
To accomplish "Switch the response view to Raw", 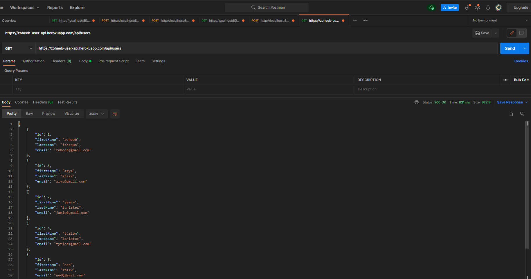I will (29, 114).
